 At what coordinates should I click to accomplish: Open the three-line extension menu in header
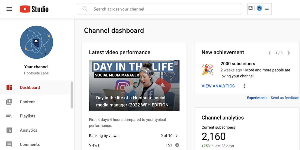(267, 8)
